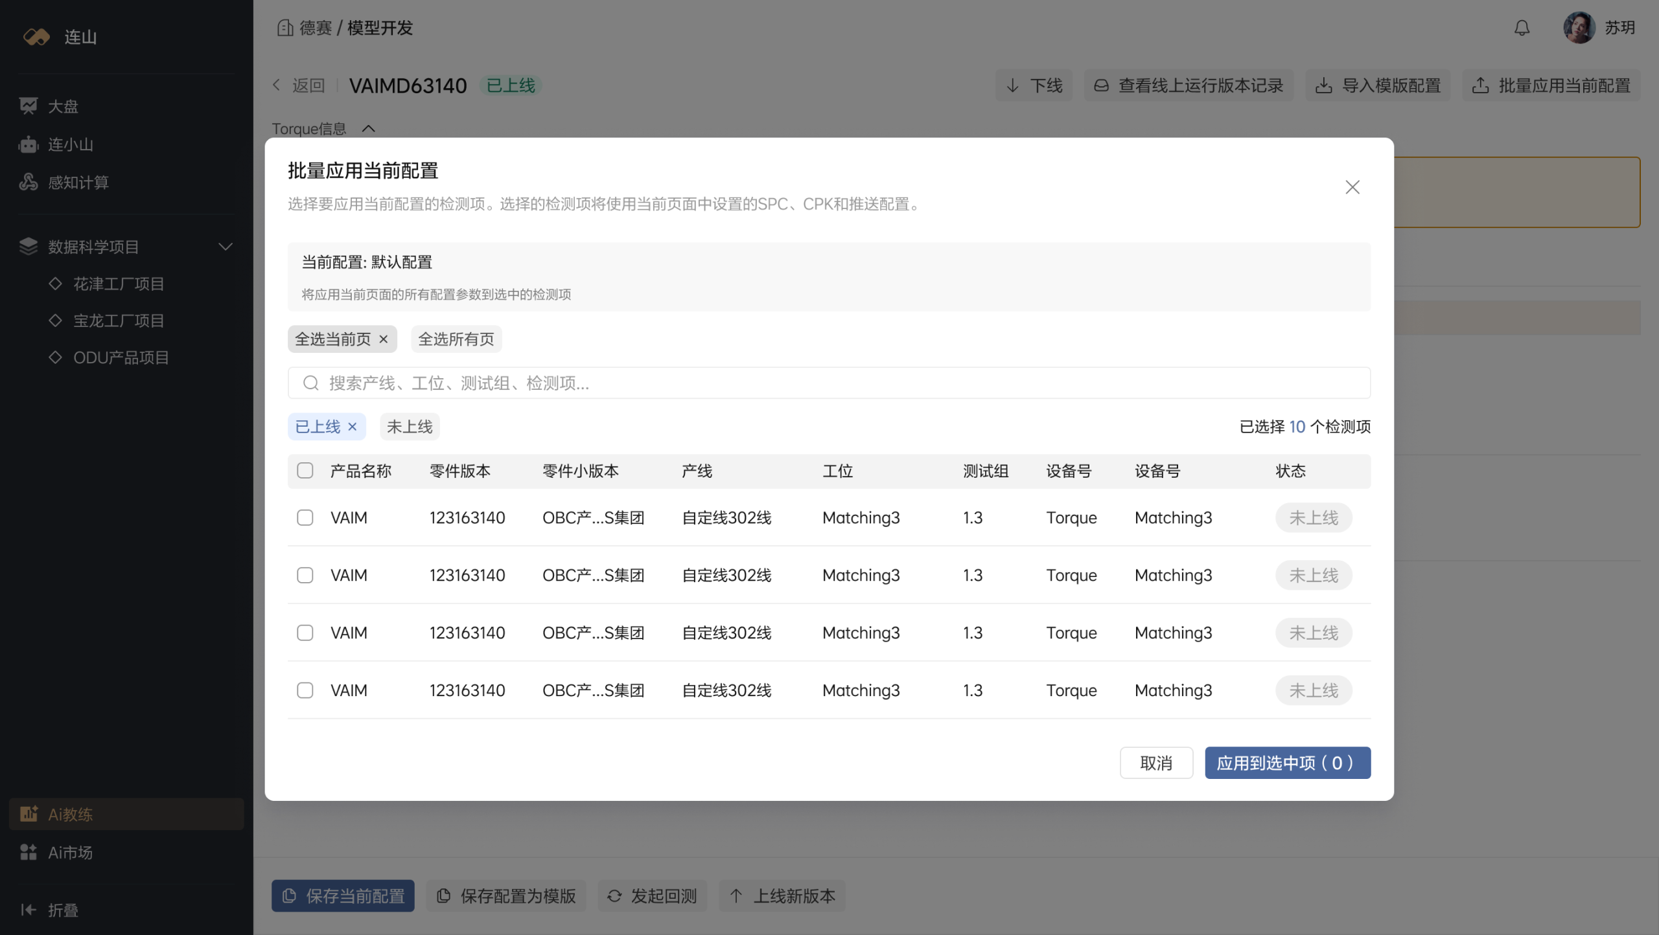Open notifications bell icon
Screen dimensions: 1659x935
coord(1522,28)
